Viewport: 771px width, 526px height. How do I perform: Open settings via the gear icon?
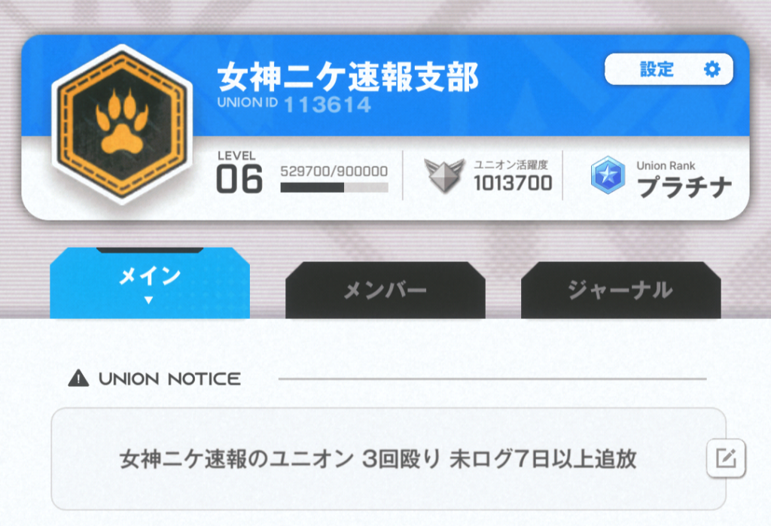point(712,69)
